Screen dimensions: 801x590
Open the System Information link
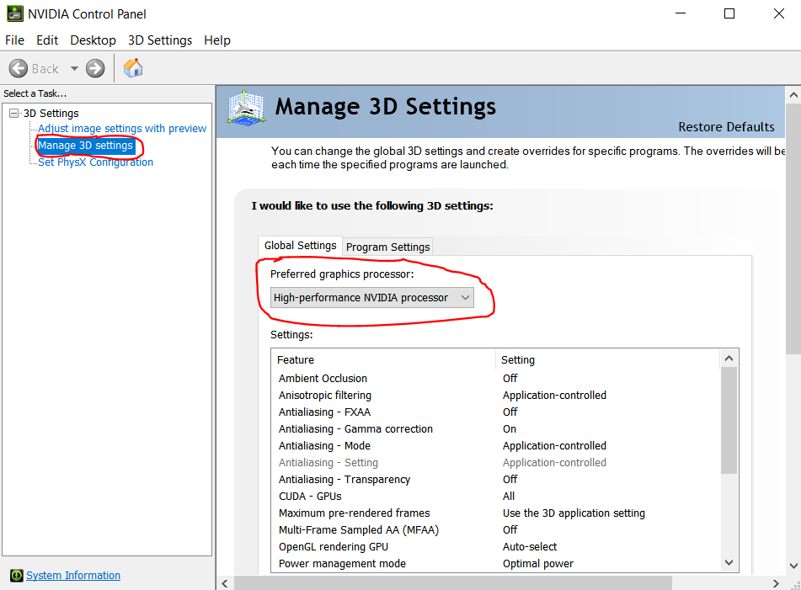pyautogui.click(x=73, y=576)
